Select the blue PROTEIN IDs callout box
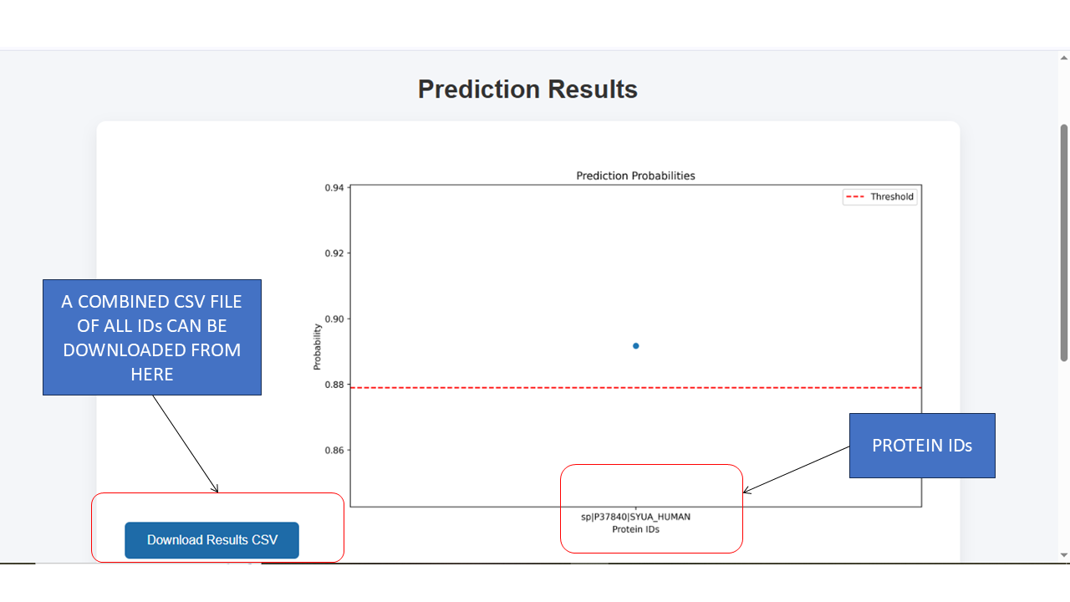This screenshot has width=1070, height=602. (922, 446)
